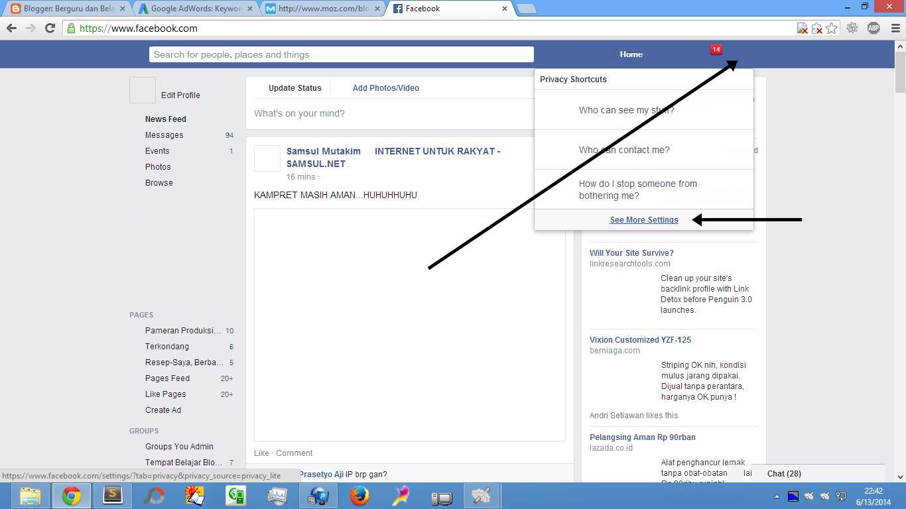Open the post's 16 mins timestamp
The width and height of the screenshot is (906, 509).
coord(300,177)
